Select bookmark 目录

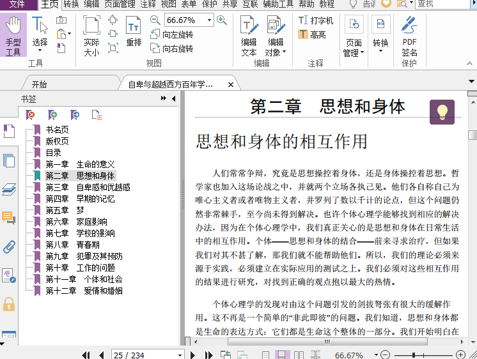click(54, 153)
